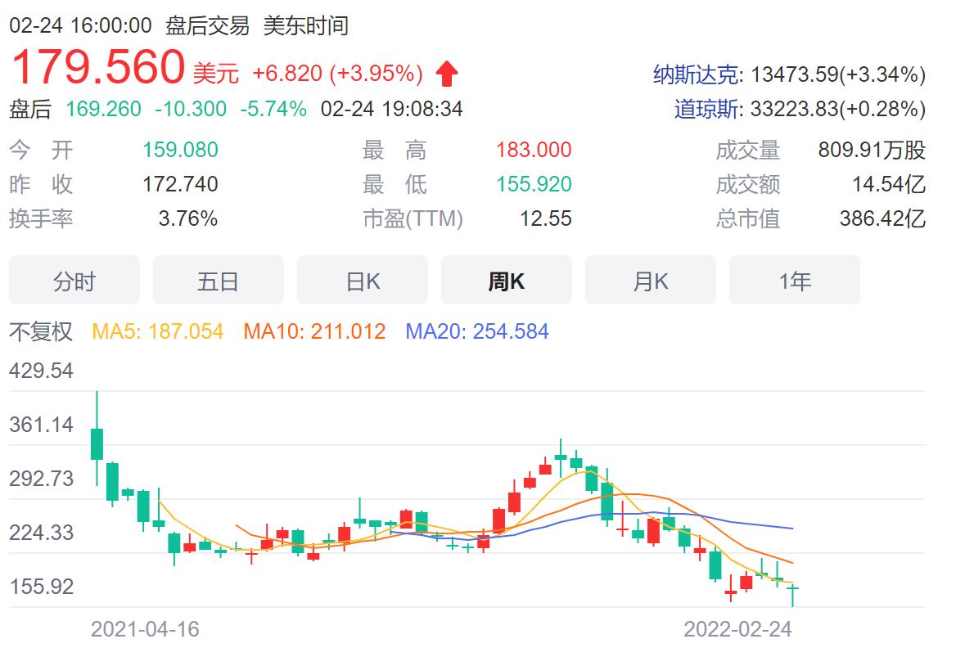This screenshot has width=956, height=657.
Task: Click the red up arrow icon
Action: pyautogui.click(x=447, y=74)
